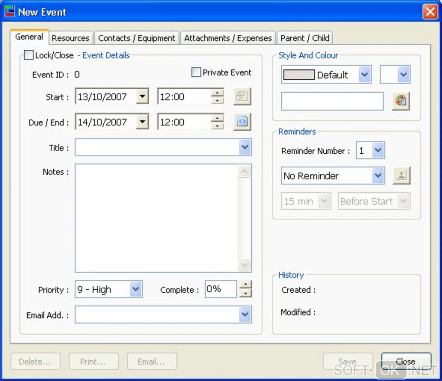This screenshot has height=381, width=442.
Task: Open the Reminder Number dropdown
Action: pyautogui.click(x=378, y=150)
